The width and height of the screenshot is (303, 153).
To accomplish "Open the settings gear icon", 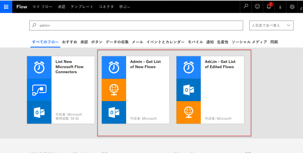I will pos(292,7).
